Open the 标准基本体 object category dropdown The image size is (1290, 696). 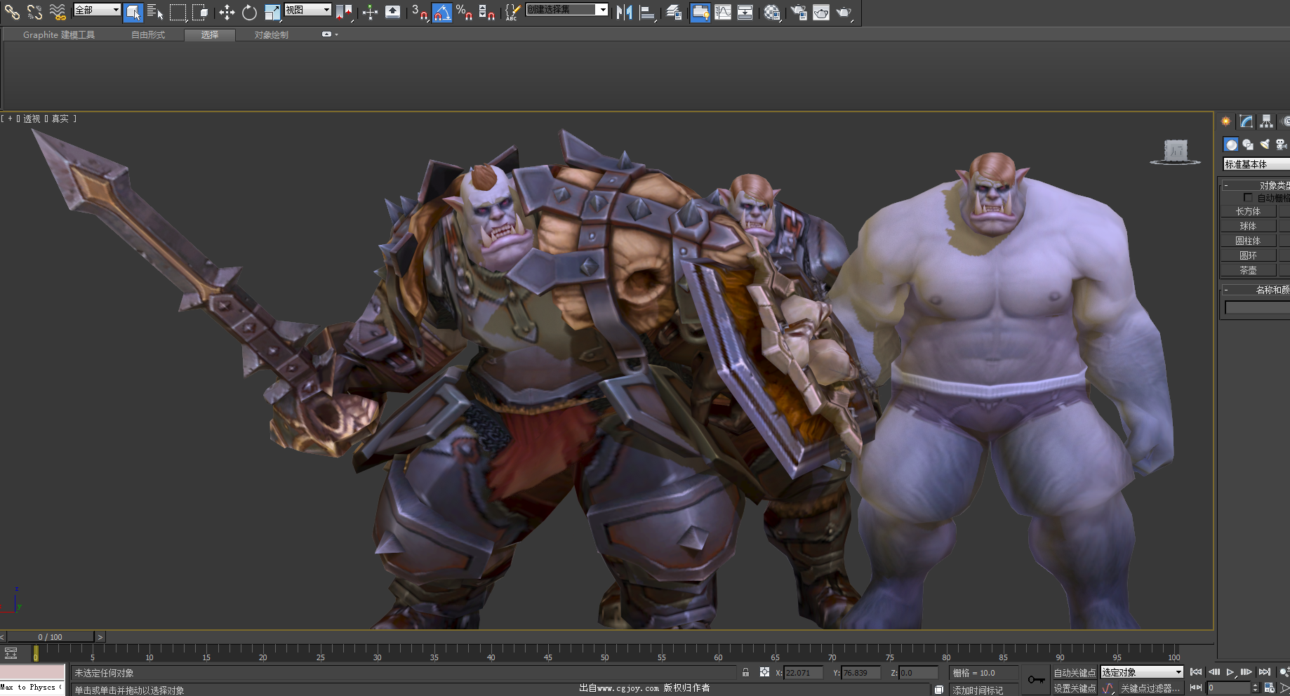click(1256, 164)
